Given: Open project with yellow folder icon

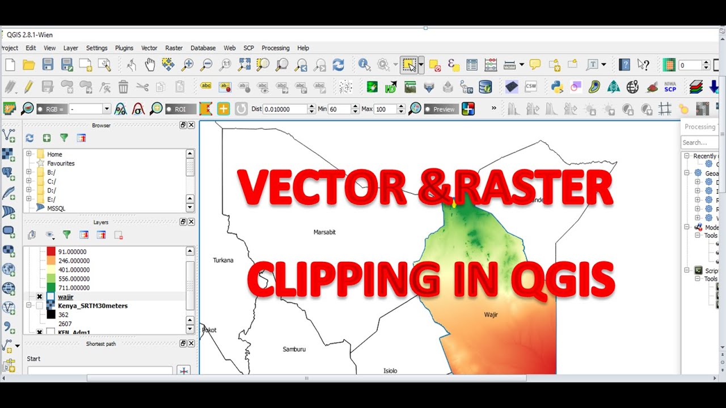Looking at the screenshot, I should (28, 65).
